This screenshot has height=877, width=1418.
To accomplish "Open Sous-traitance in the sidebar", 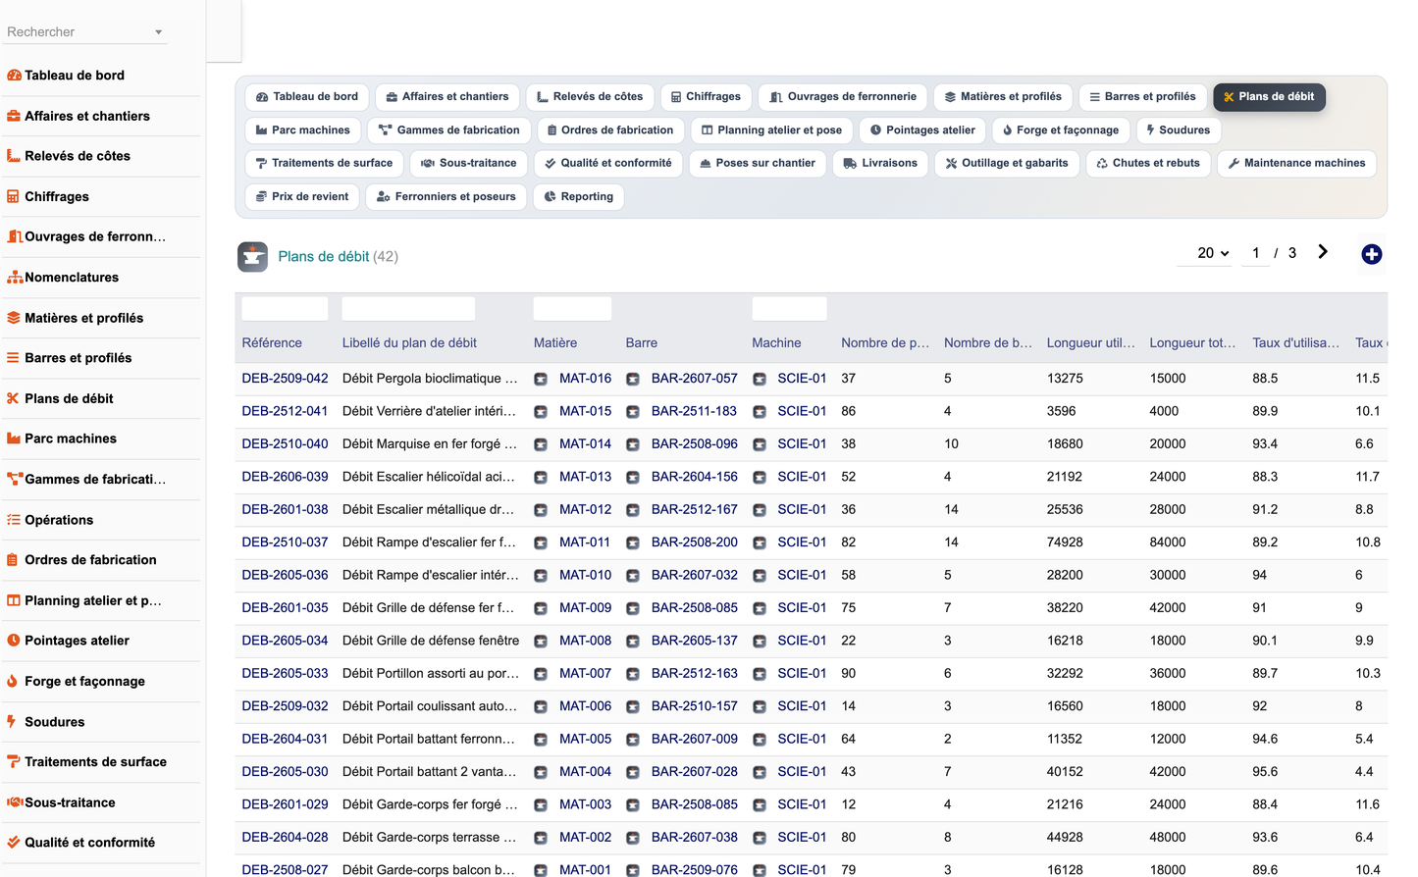I will click(70, 802).
